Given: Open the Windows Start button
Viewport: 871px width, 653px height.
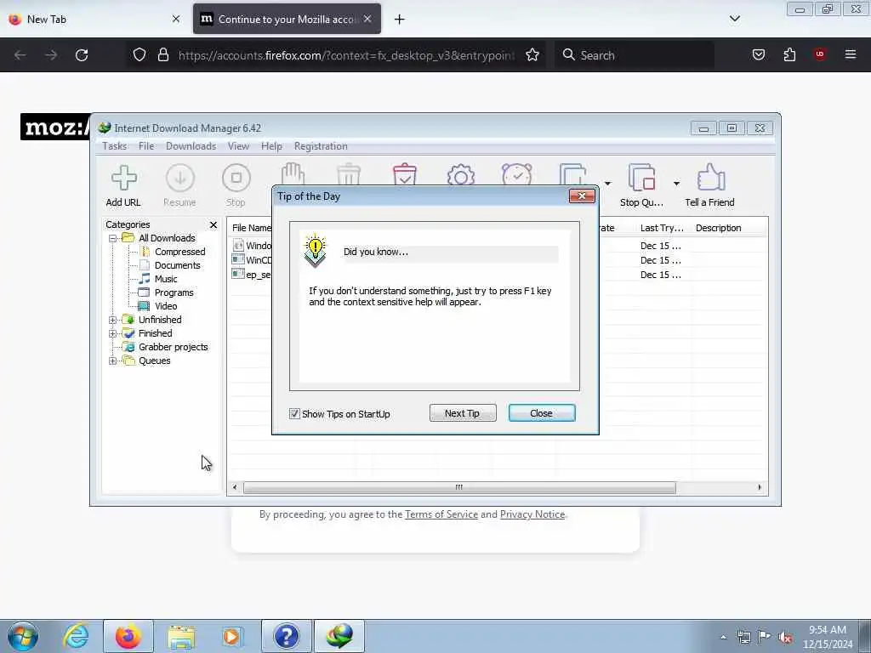Looking at the screenshot, I should (23, 636).
